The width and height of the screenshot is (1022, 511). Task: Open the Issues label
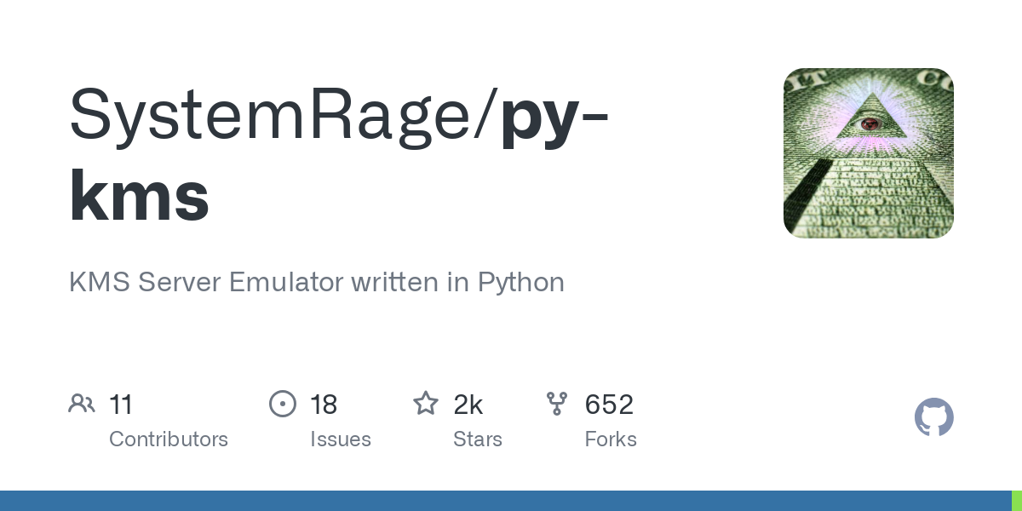tap(341, 439)
